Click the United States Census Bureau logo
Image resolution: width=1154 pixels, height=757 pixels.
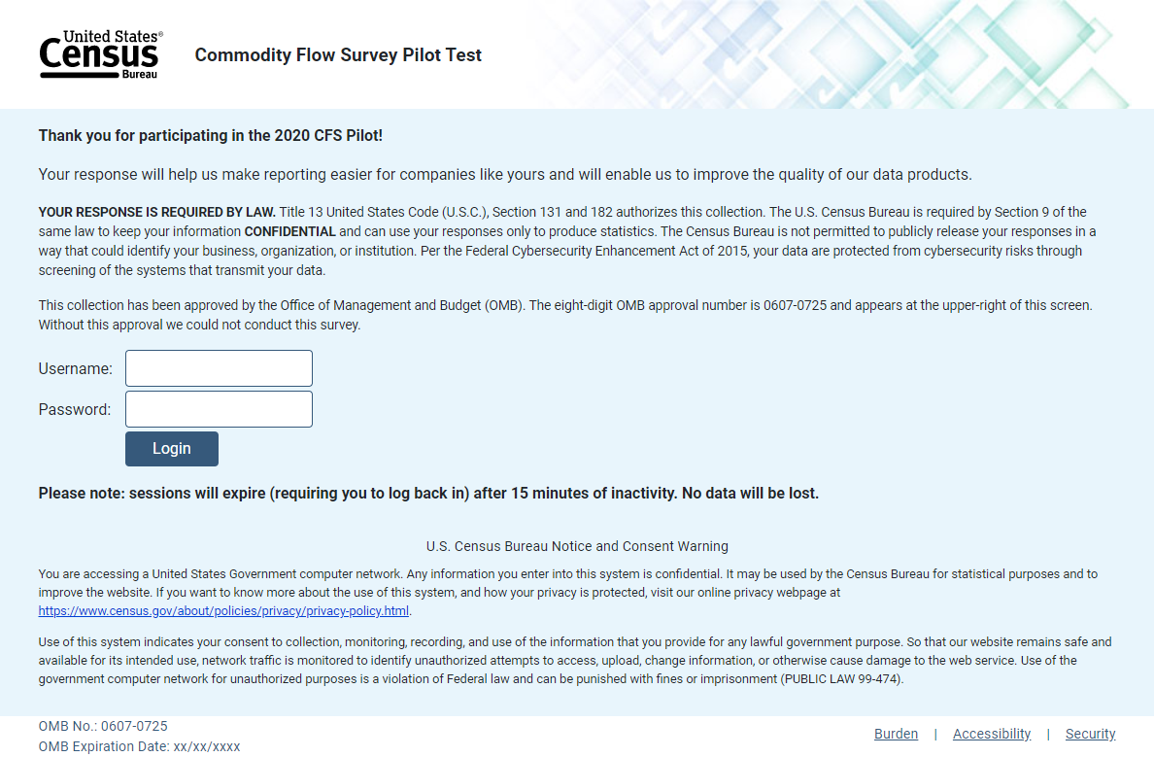coord(101,54)
